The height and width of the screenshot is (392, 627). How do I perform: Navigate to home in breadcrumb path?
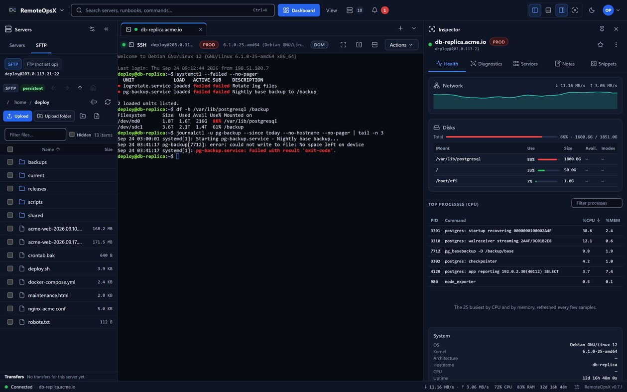20,102
